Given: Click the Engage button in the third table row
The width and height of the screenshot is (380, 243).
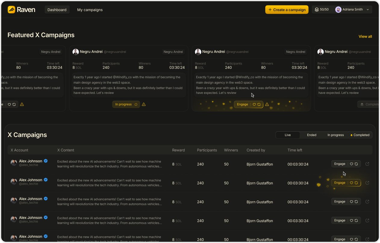Looking at the screenshot, I should click(346, 201).
